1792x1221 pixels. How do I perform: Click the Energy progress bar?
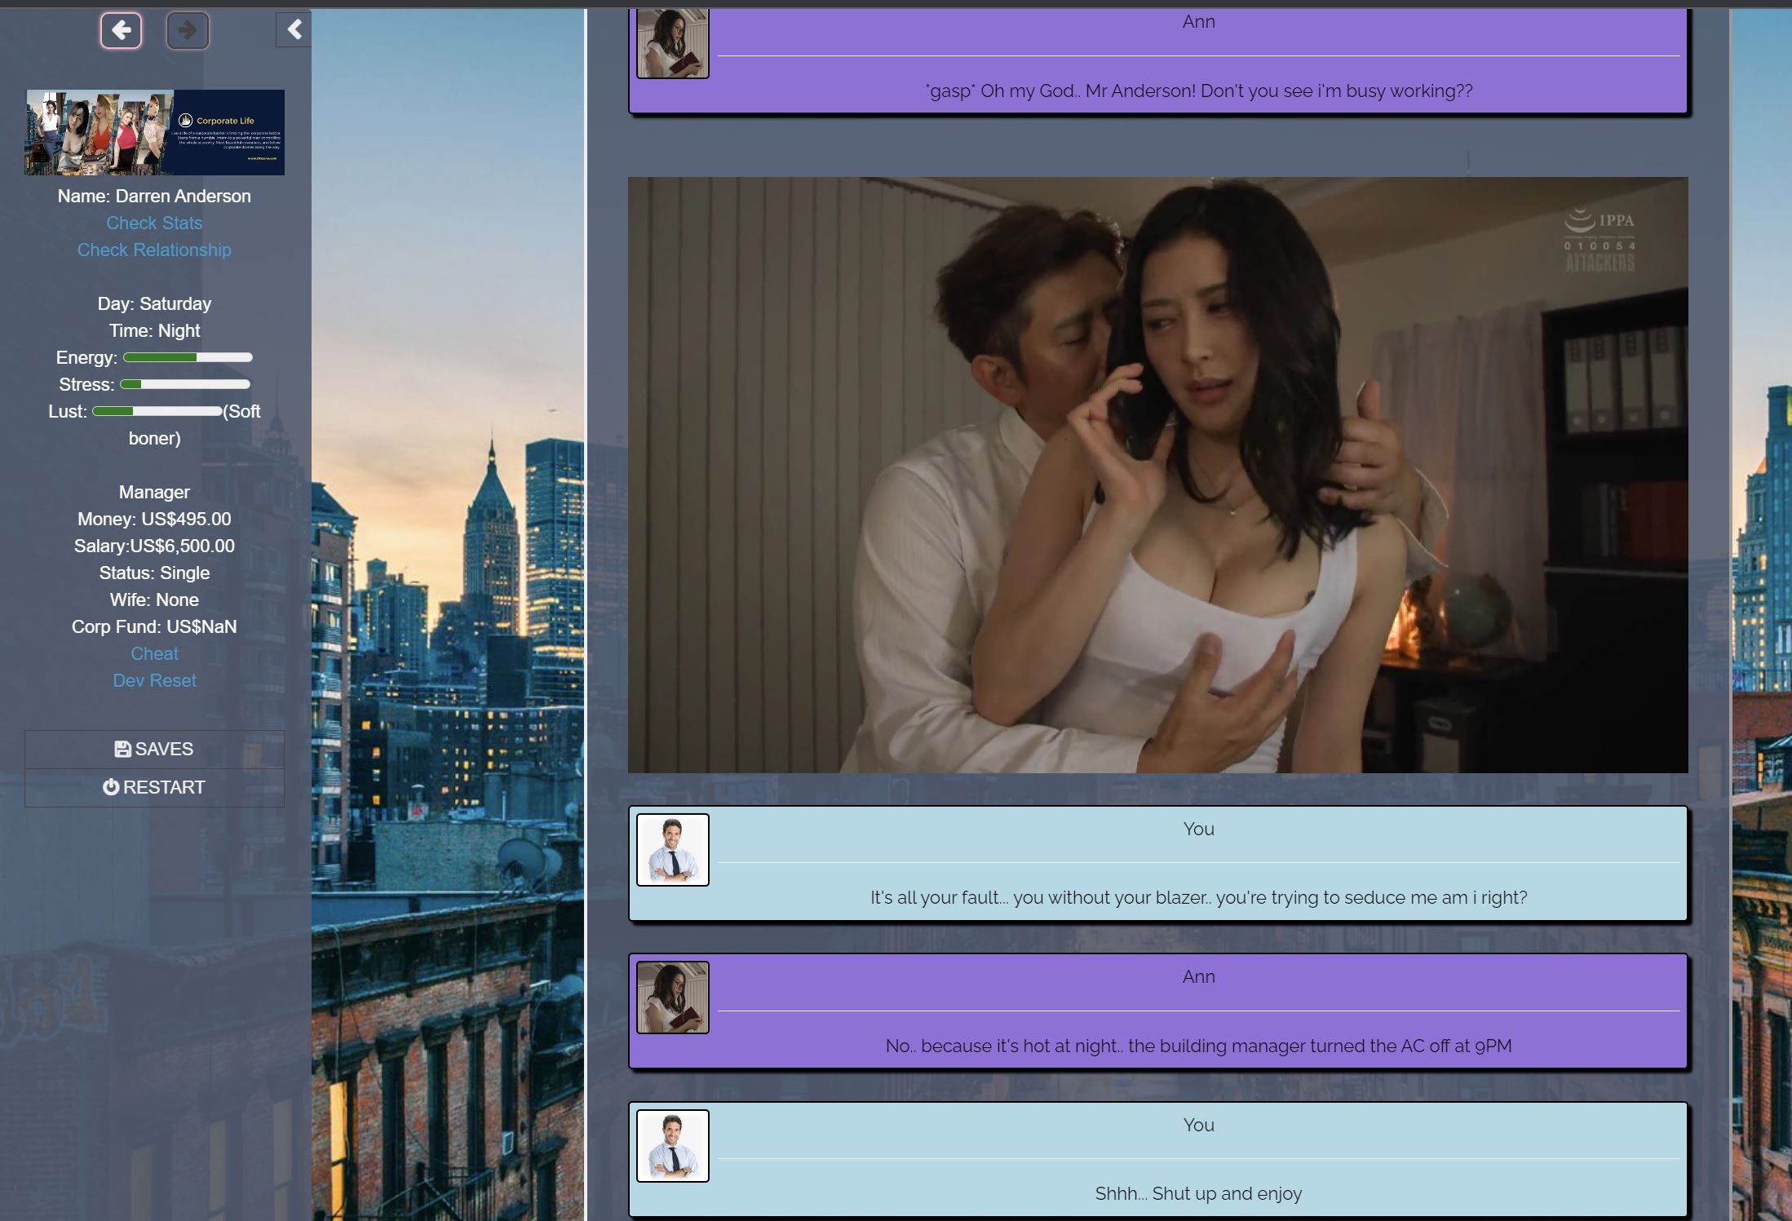[x=188, y=357]
